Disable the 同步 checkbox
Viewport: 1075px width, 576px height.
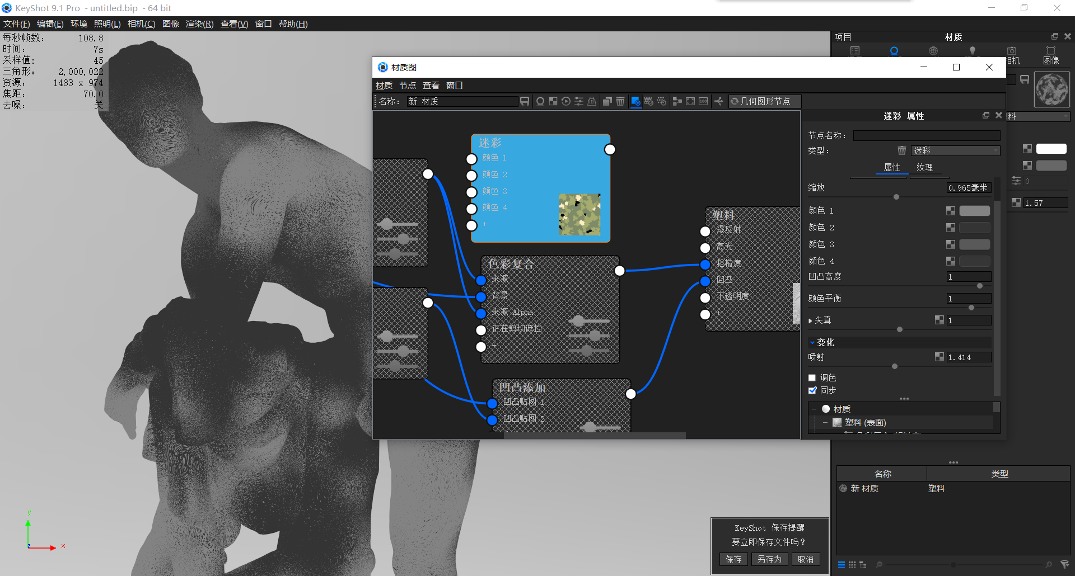point(813,390)
